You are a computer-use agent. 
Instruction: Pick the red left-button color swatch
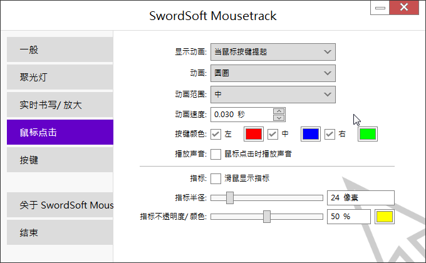pos(254,134)
